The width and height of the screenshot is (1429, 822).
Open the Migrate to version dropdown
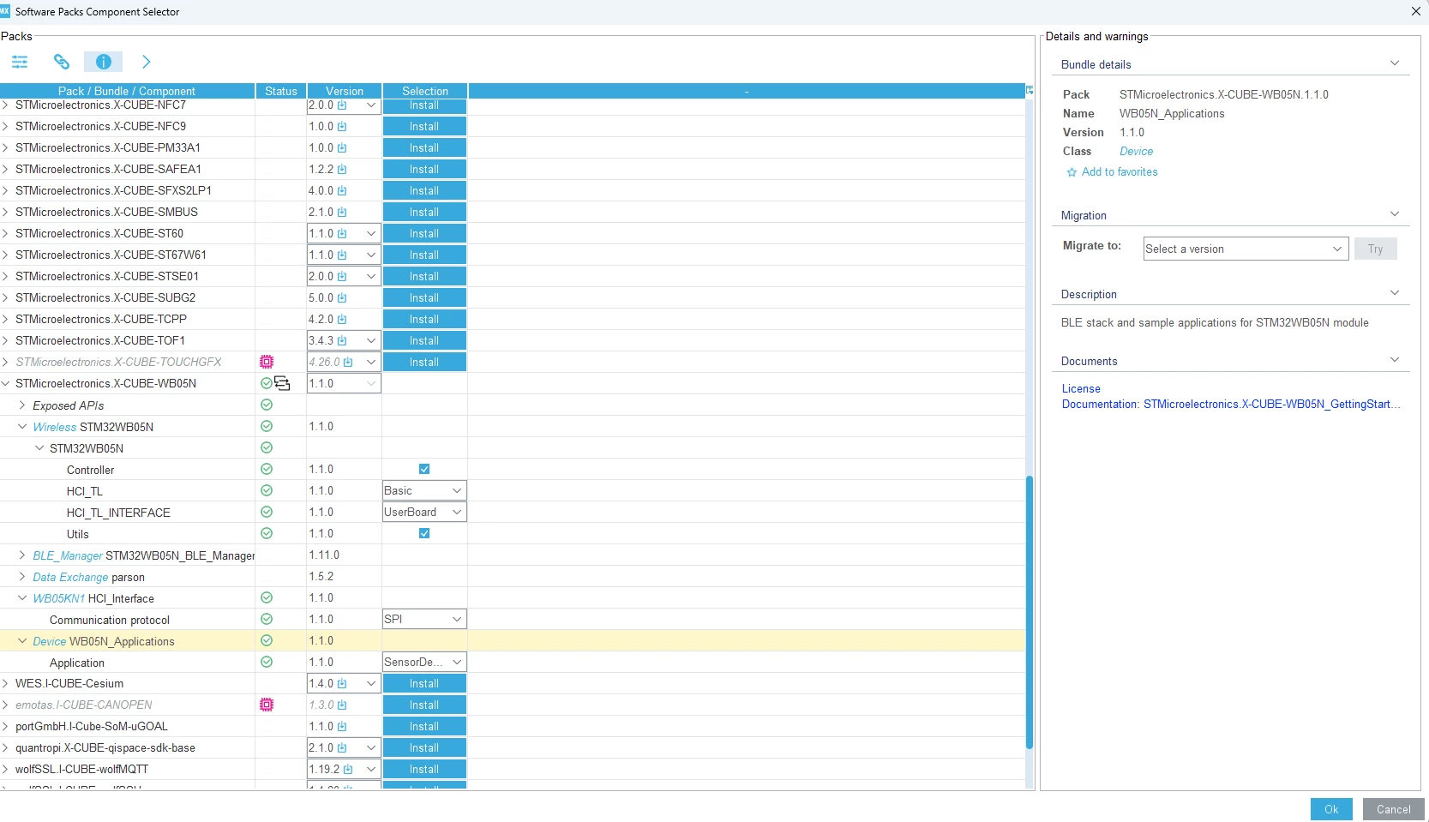[x=1246, y=249]
